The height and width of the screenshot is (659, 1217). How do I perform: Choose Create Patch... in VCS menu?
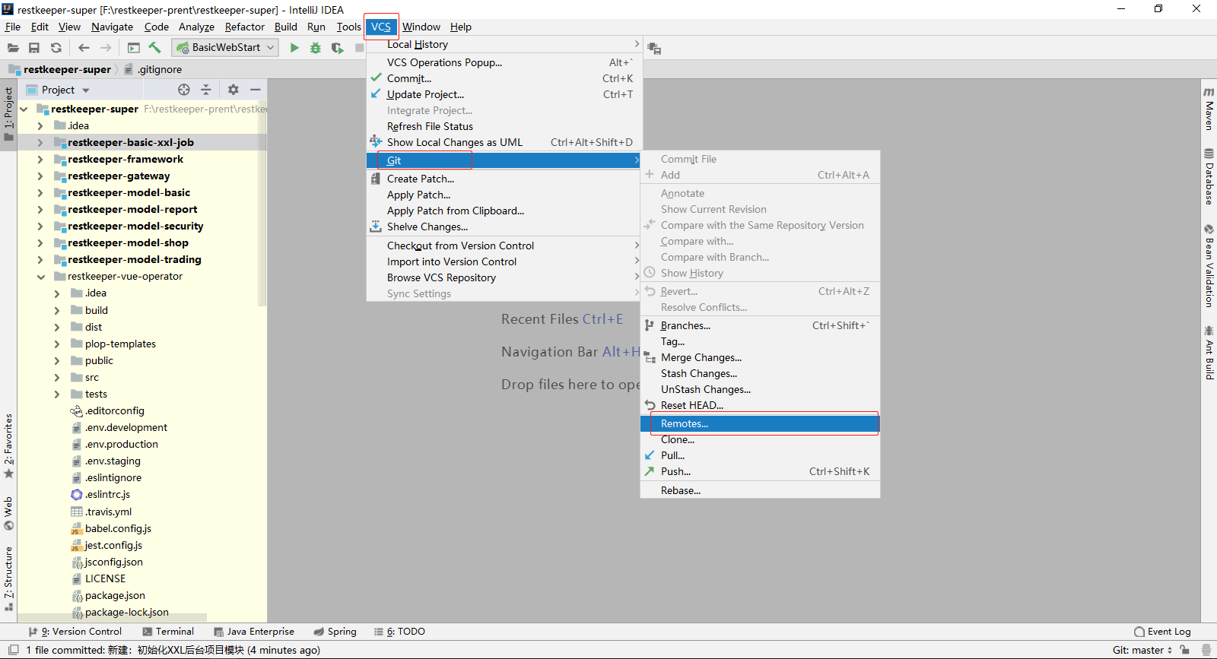point(505,179)
